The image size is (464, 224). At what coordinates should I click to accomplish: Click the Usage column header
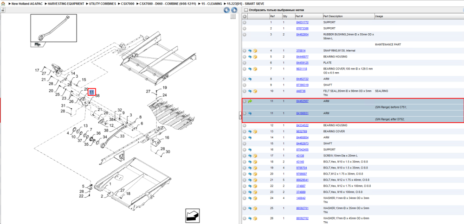379,16
